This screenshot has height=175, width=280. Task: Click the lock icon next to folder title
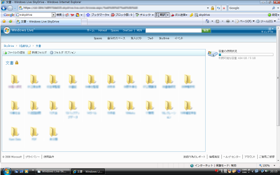17,63
